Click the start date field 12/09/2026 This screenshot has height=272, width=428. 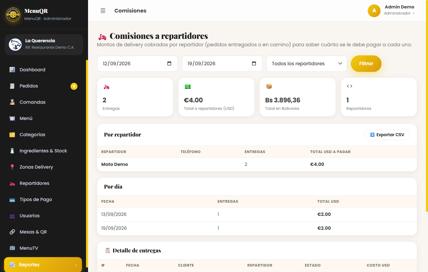(x=137, y=64)
